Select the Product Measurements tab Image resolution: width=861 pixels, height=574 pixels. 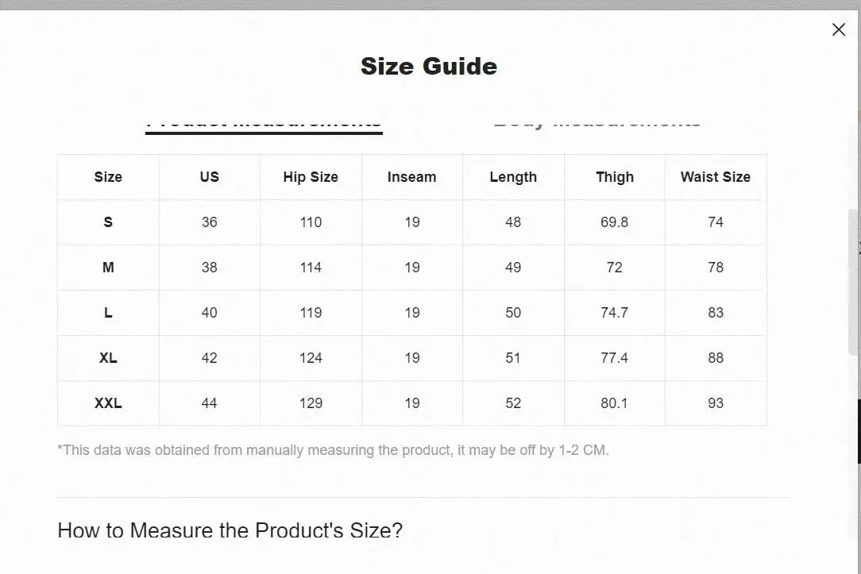(x=264, y=119)
